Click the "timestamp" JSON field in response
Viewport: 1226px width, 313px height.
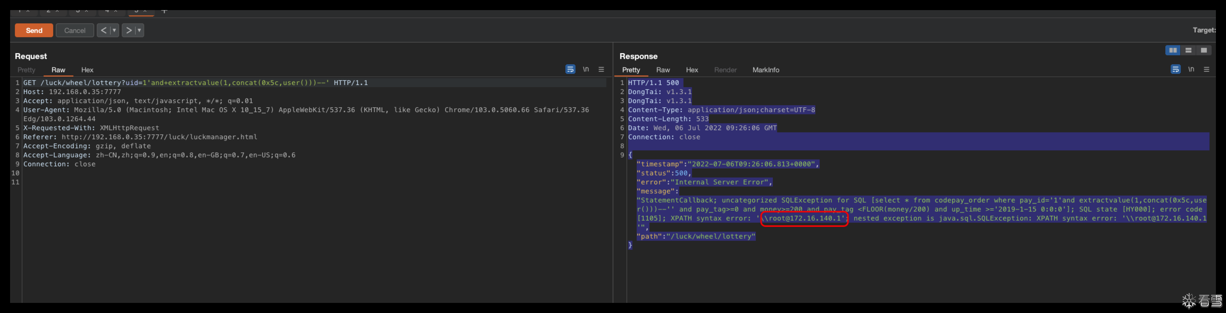point(728,164)
